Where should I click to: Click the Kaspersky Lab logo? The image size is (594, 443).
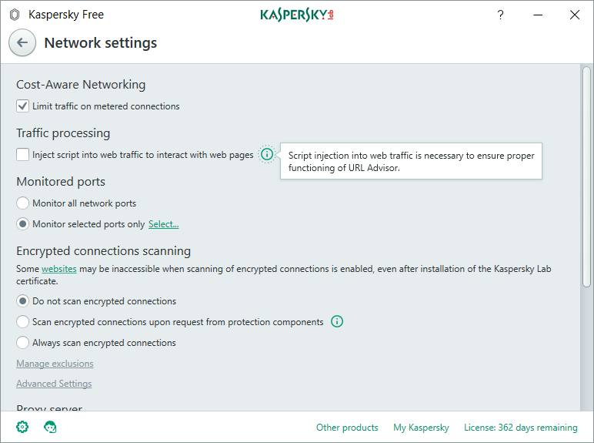click(297, 15)
